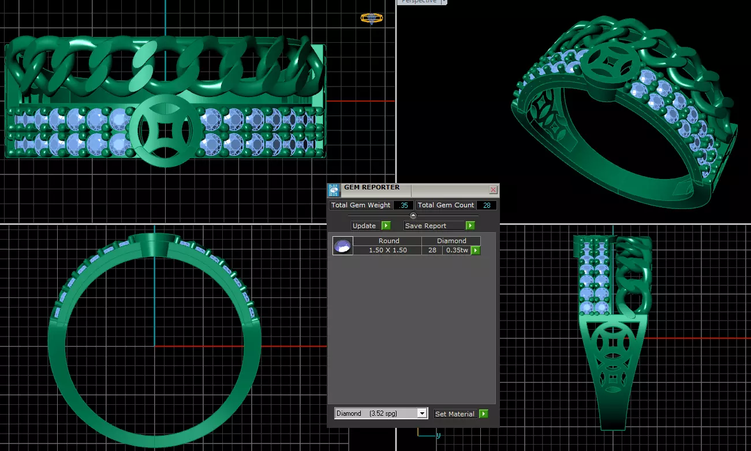Collapse the panel with the round up-arrow handle
Image resolution: width=751 pixels, height=451 pixels.
413,215
